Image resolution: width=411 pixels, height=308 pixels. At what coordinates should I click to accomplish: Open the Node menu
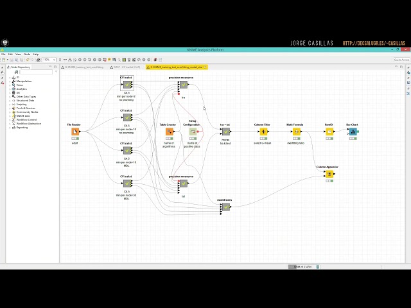pyautogui.click(x=27, y=54)
